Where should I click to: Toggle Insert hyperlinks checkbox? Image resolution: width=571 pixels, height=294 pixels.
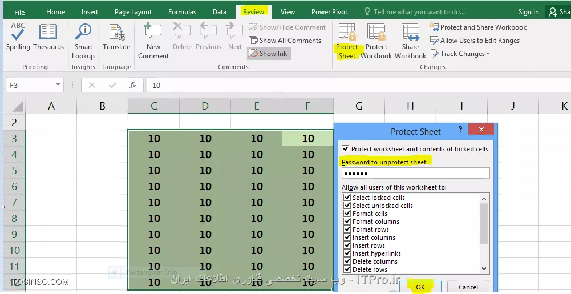pos(347,253)
